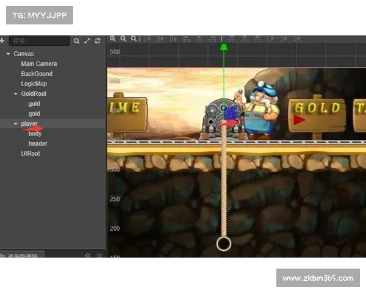Select Canvas in the hierarchy
Image resolution: width=366 pixels, height=293 pixels.
point(24,54)
